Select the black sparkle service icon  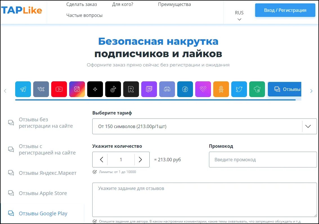(x=95, y=89)
